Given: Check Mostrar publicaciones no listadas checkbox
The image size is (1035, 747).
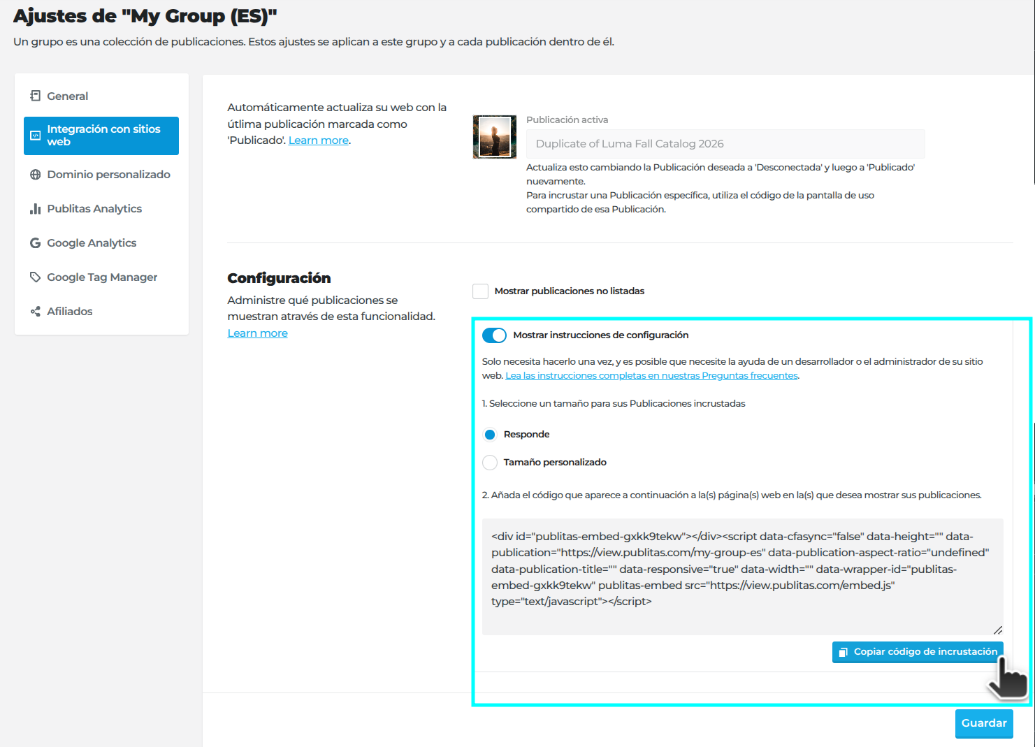Looking at the screenshot, I should (x=480, y=291).
